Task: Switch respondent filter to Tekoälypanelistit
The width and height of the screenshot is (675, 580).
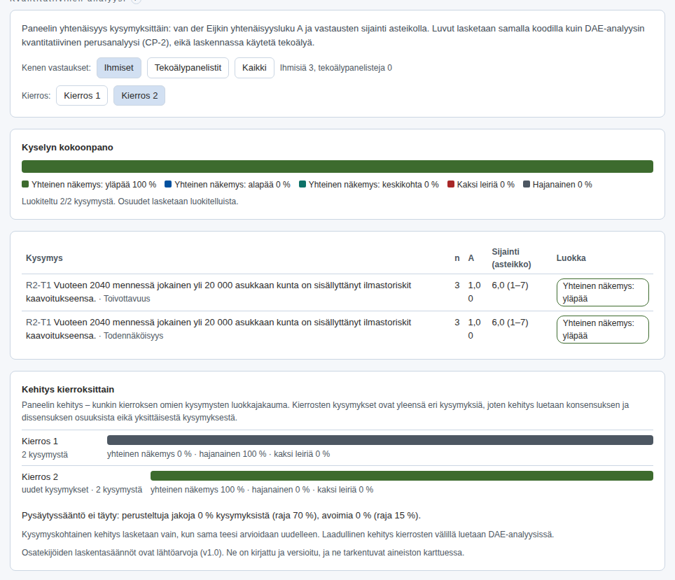Action: tap(188, 68)
